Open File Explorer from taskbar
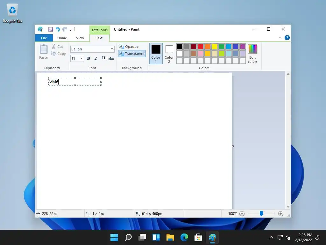 tap(170, 237)
